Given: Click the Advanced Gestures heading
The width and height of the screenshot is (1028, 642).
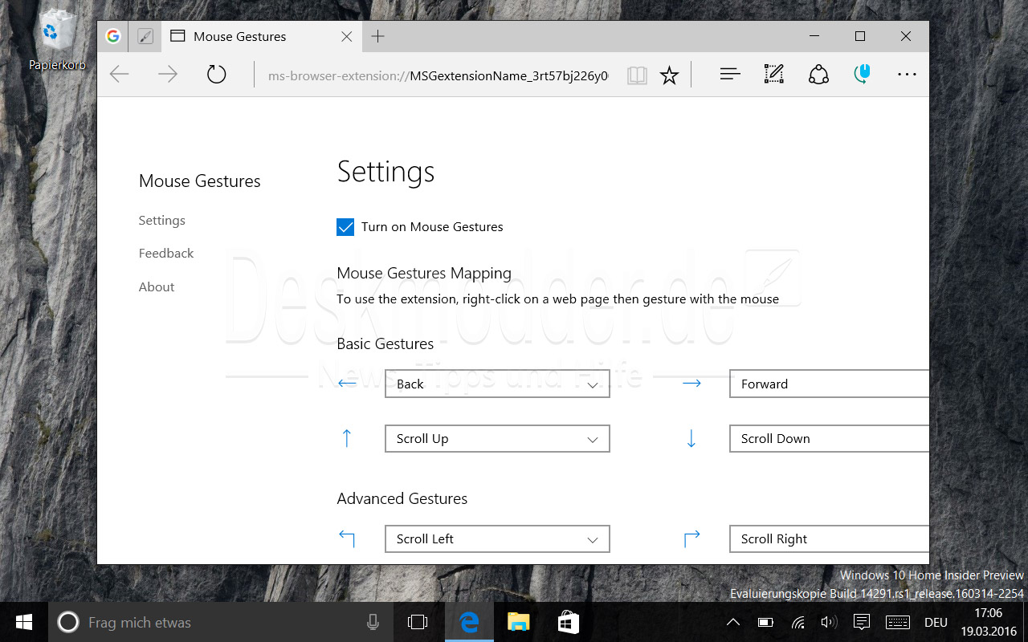Looking at the screenshot, I should tap(402, 498).
